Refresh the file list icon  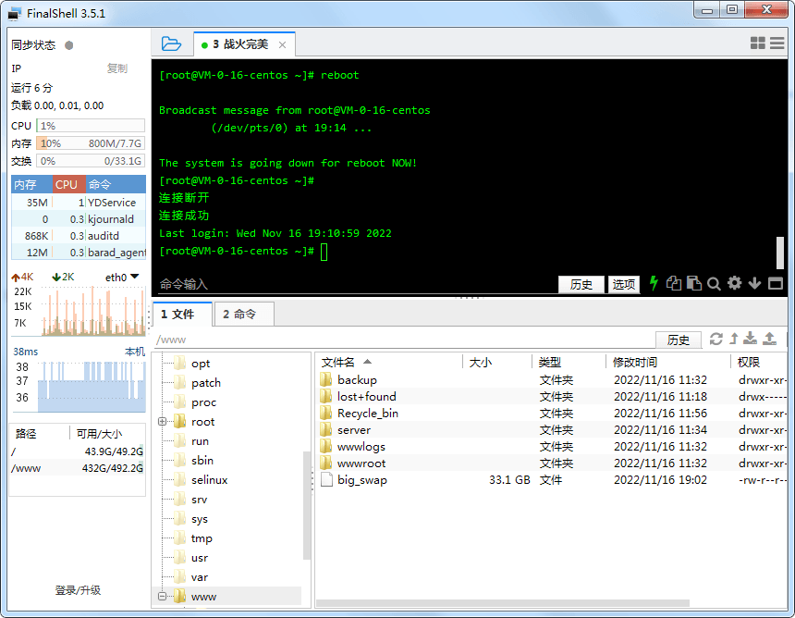tap(715, 339)
